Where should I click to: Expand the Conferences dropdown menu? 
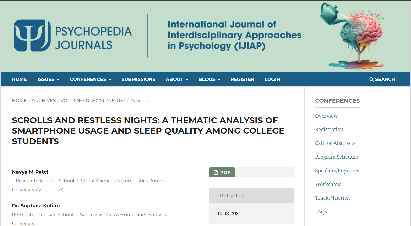pos(90,79)
